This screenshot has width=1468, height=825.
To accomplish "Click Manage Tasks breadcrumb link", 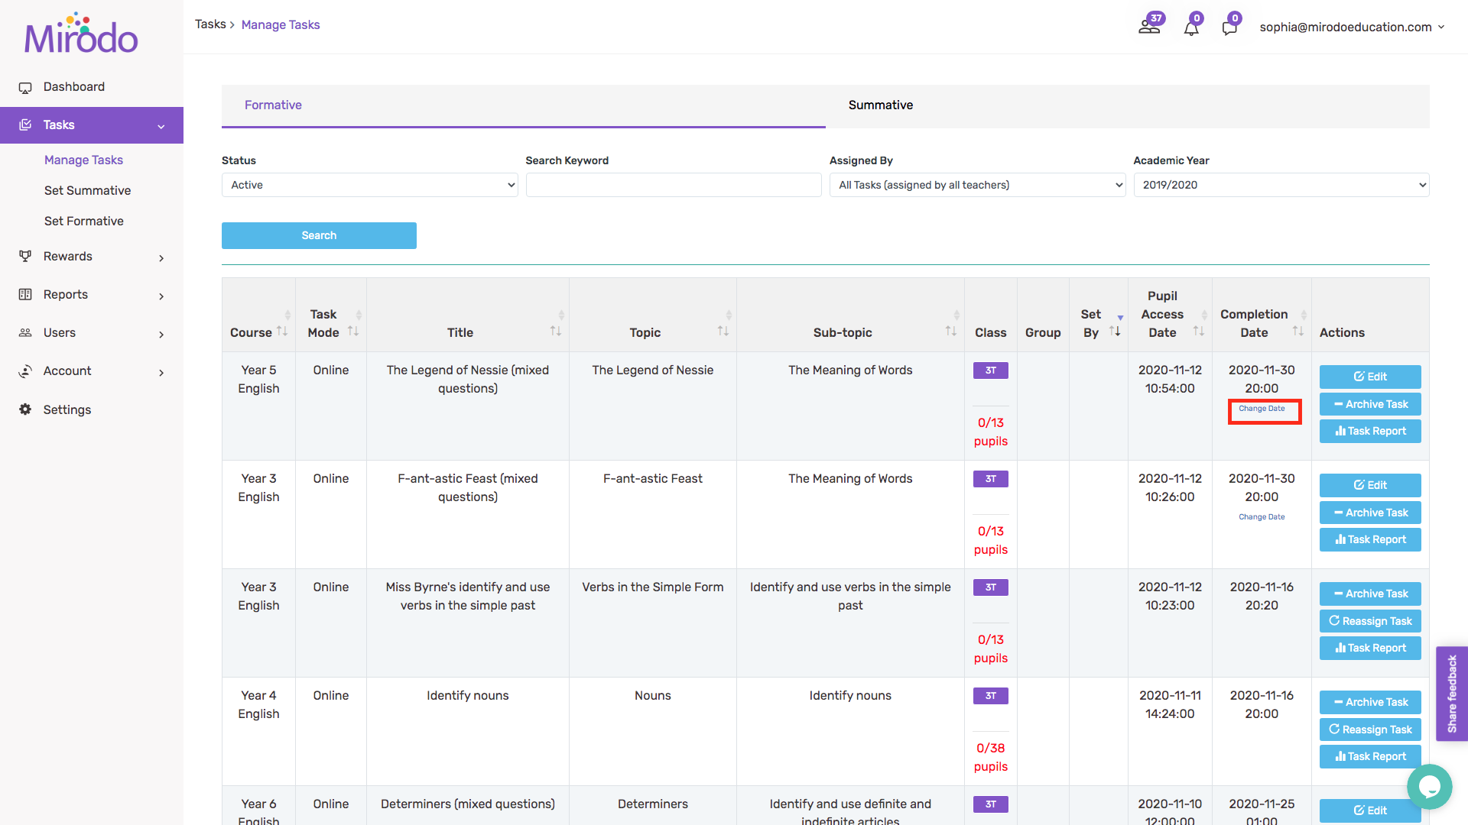I will point(281,24).
